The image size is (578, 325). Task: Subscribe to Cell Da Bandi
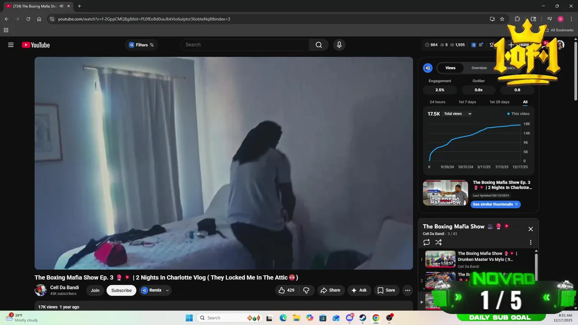tap(121, 290)
